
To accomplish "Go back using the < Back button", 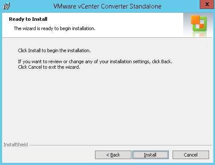I will (x=113, y=155).
